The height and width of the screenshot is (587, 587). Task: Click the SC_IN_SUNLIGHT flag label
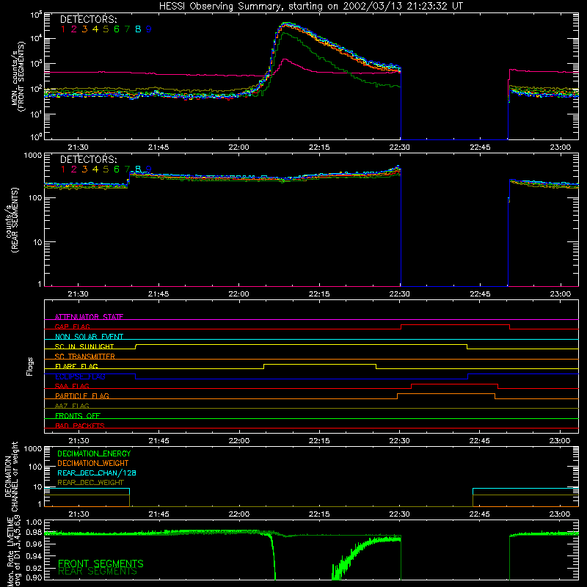(x=84, y=346)
